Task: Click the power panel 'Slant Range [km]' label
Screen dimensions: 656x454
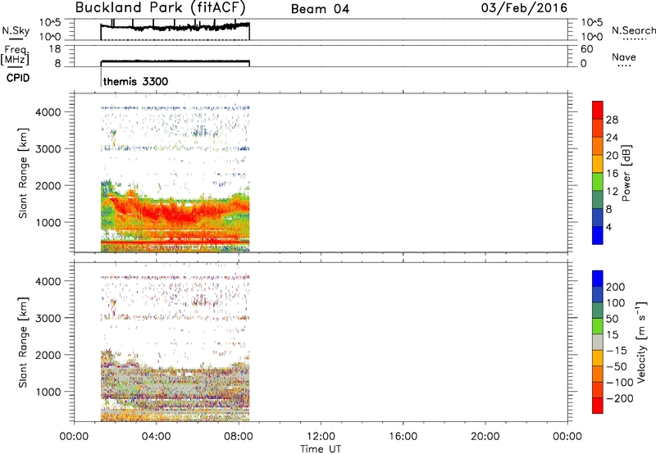Action: point(23,173)
